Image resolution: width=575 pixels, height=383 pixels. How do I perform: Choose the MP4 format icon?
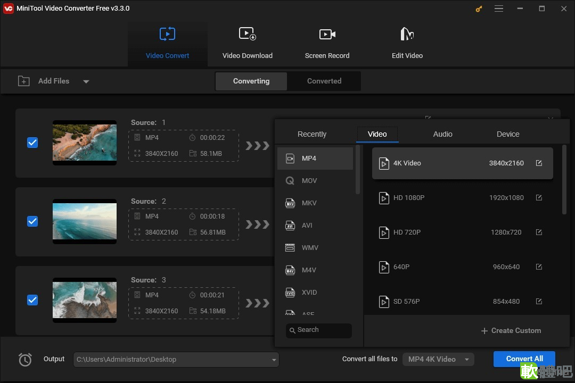tap(290, 159)
